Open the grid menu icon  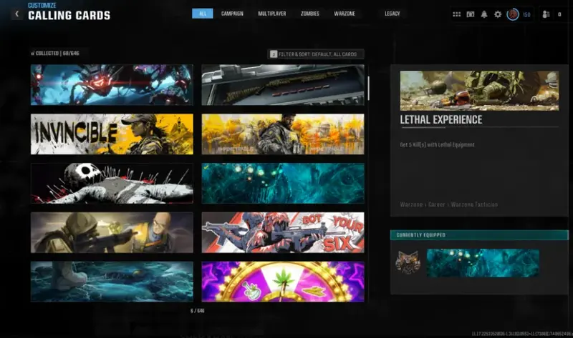pos(457,14)
